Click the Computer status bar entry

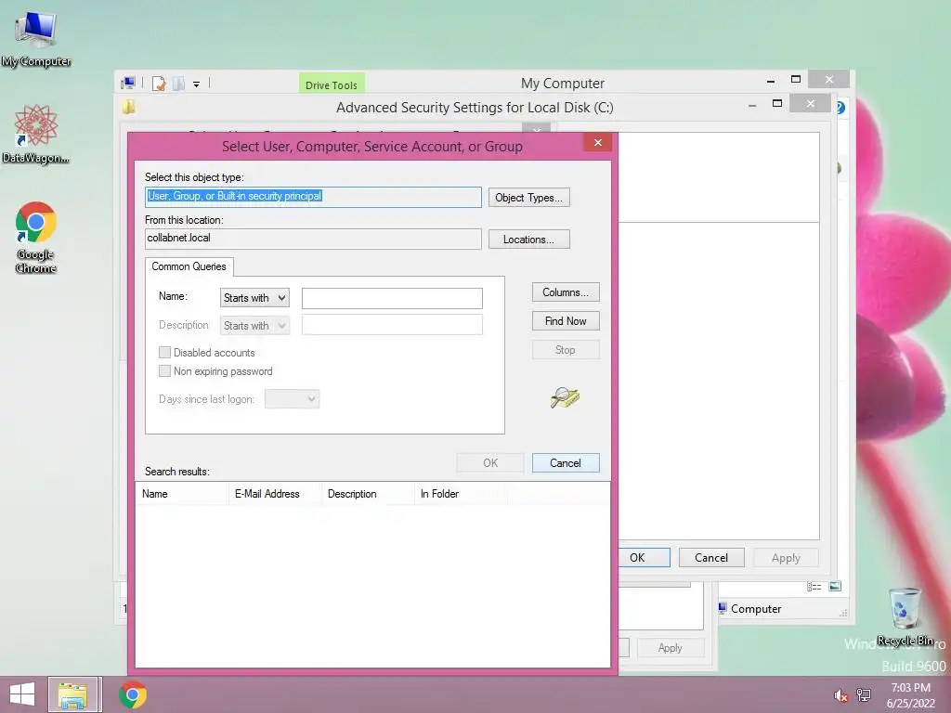(750, 609)
